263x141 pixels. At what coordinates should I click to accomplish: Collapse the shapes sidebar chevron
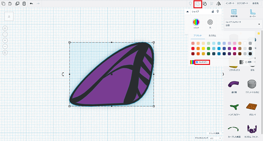(223, 74)
